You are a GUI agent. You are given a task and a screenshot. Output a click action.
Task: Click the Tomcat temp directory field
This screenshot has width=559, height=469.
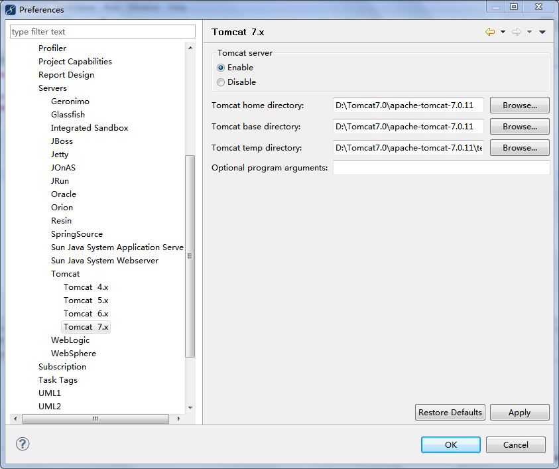click(408, 148)
